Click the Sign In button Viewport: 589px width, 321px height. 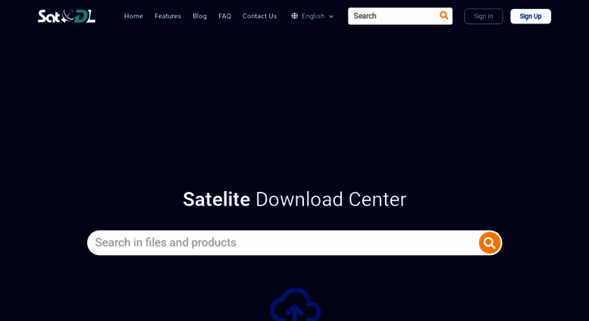484,16
